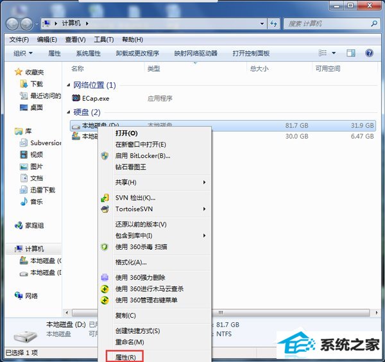Open the 文件(F) menu
Screen dimensions: 385x362
pyautogui.click(x=19, y=40)
